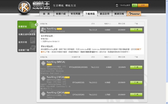Click the version text Ver.2.0.0.12
The image size is (168, 104).
(x=93, y=83)
